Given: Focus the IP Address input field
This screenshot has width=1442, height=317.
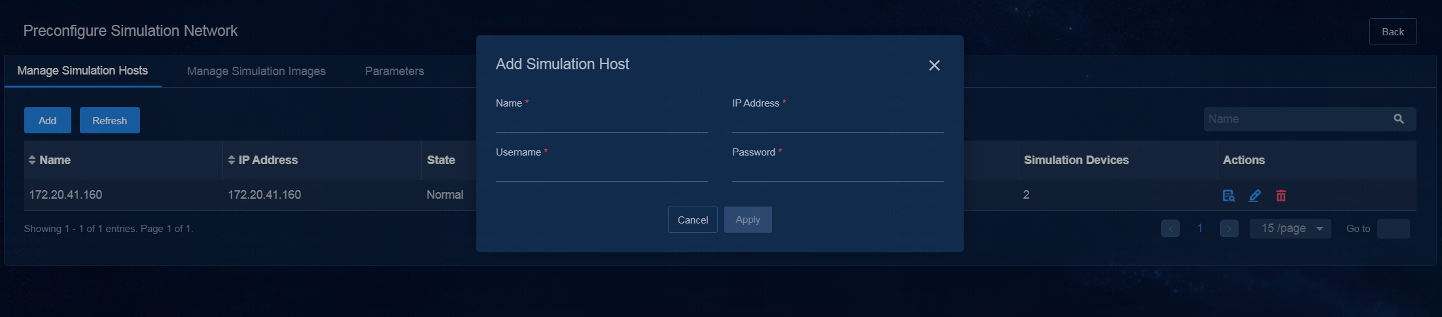Looking at the screenshot, I should tap(838, 122).
